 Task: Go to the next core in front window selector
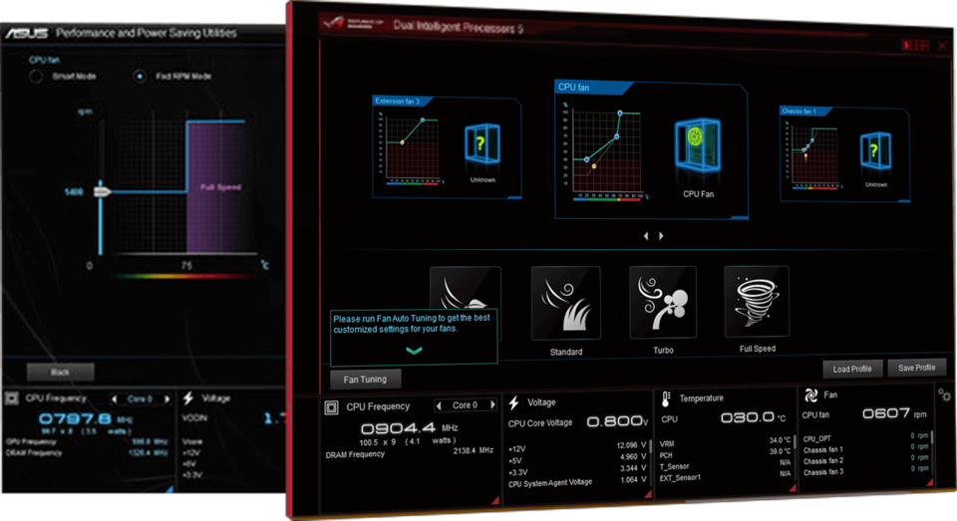click(492, 404)
